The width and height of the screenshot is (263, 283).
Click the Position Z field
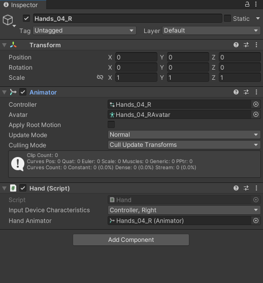click(240, 57)
